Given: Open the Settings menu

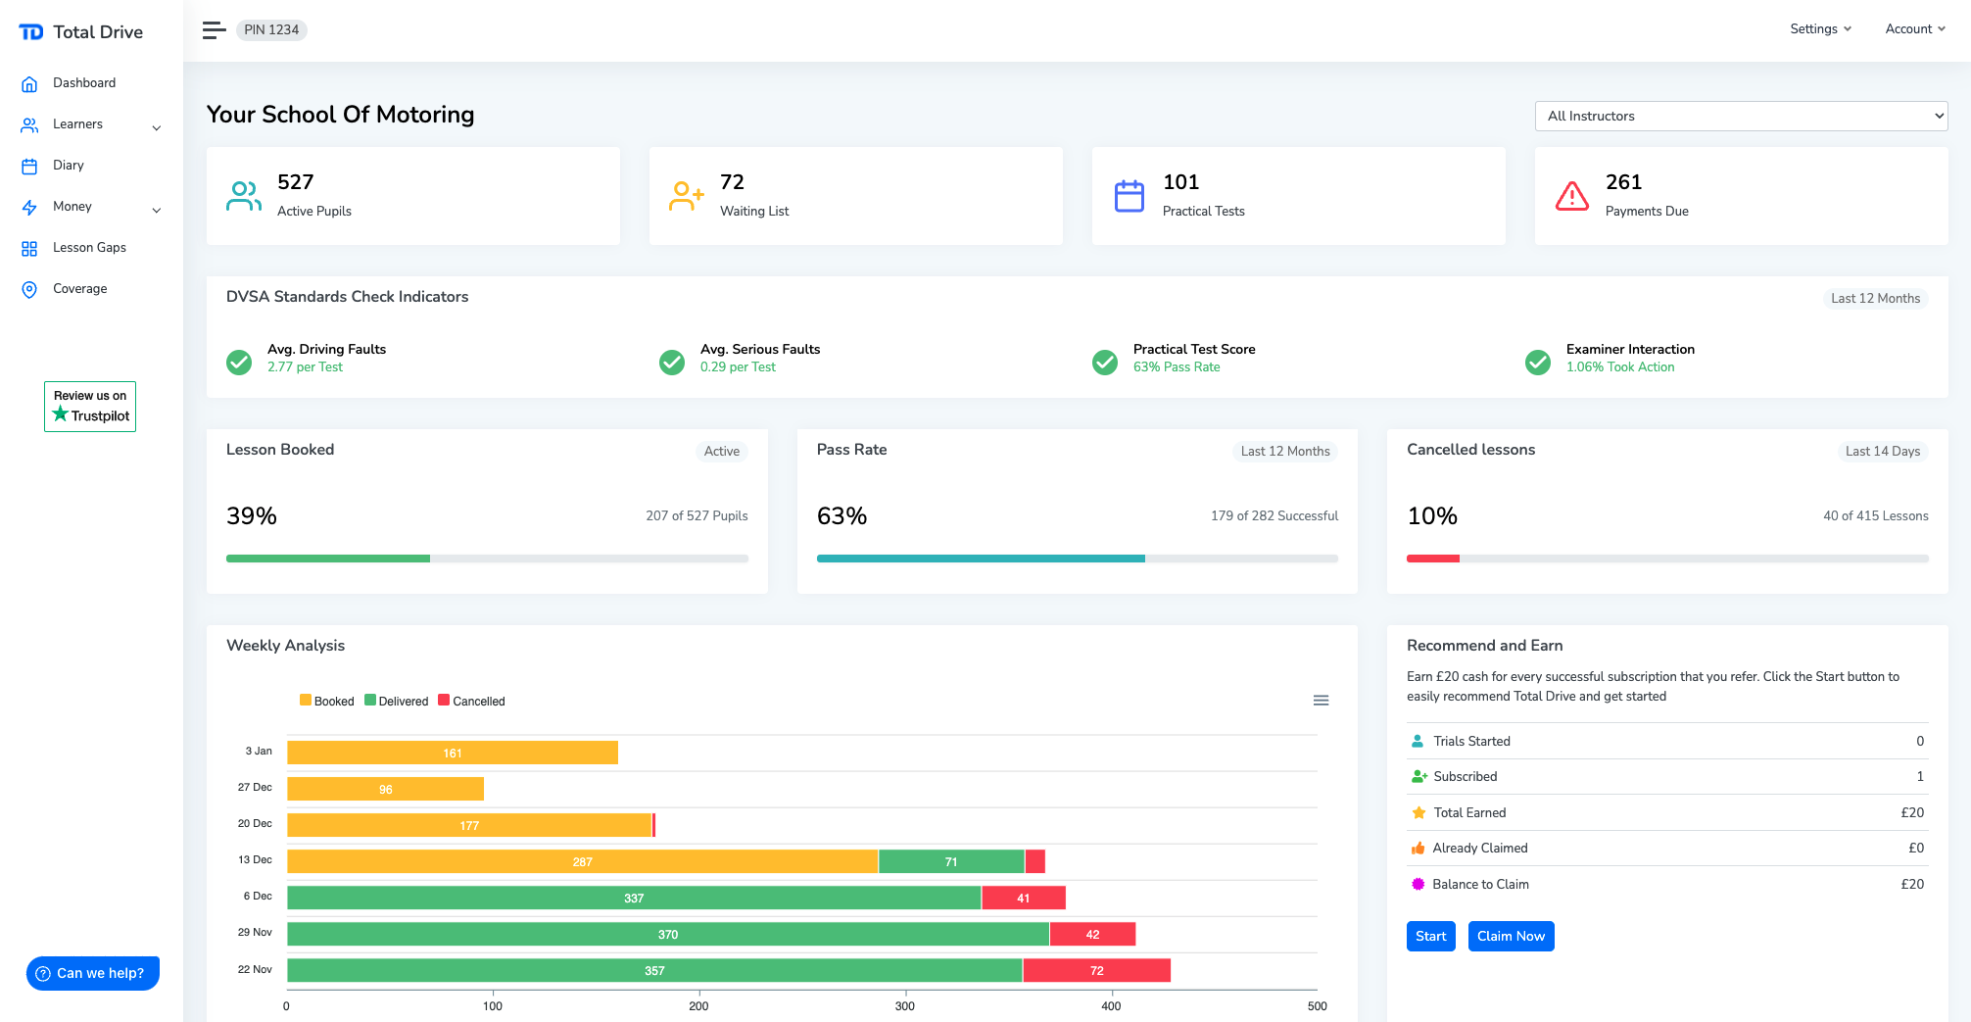Looking at the screenshot, I should click(x=1820, y=28).
